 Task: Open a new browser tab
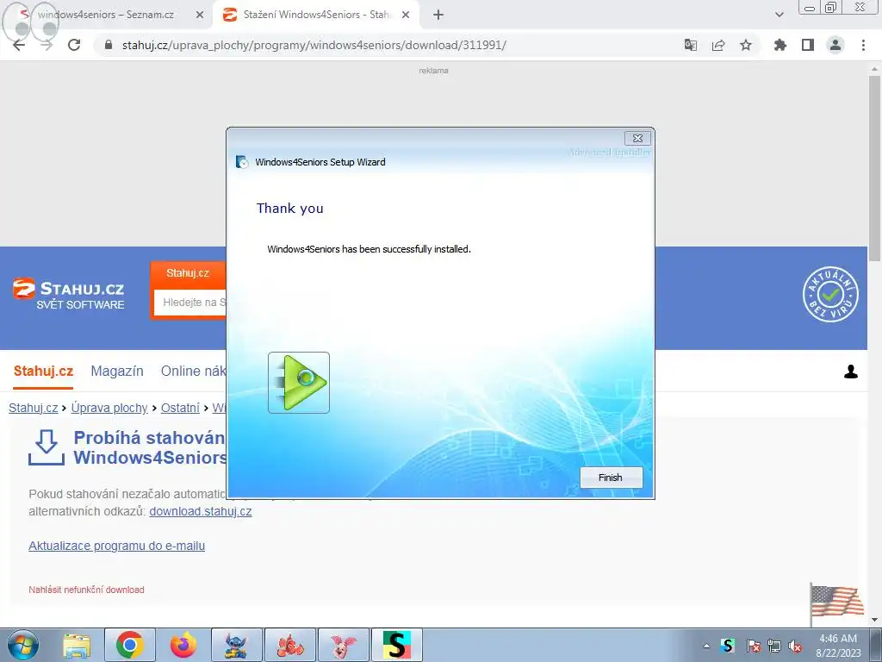click(x=438, y=16)
